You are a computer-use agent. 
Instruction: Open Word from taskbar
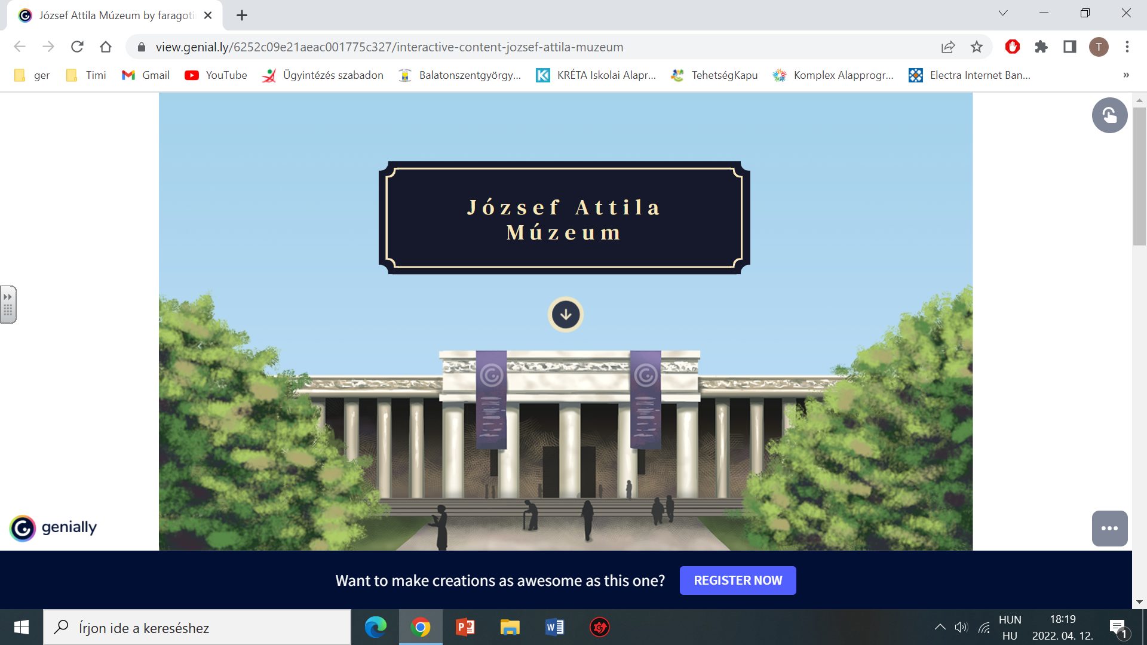coord(555,627)
